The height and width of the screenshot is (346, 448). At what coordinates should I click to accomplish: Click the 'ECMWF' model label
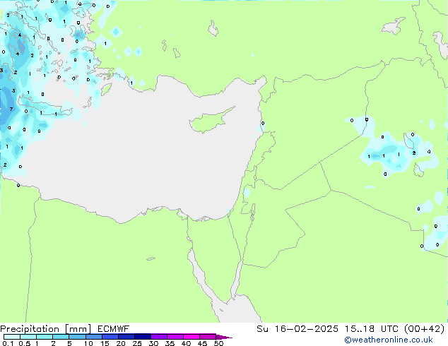[114, 329]
